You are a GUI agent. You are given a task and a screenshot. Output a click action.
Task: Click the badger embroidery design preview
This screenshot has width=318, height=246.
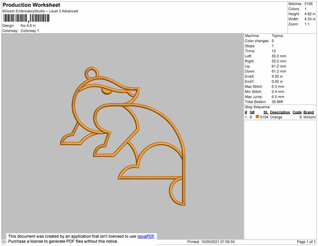point(123,136)
